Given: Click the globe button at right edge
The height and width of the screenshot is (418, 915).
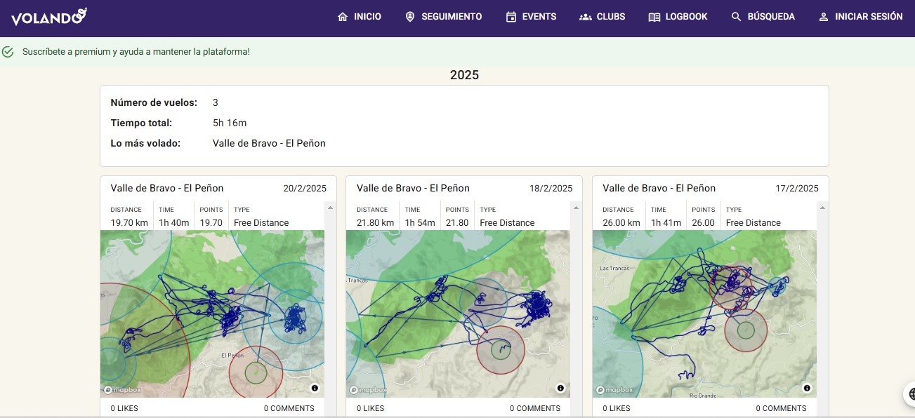Looking at the screenshot, I should (x=910, y=393).
